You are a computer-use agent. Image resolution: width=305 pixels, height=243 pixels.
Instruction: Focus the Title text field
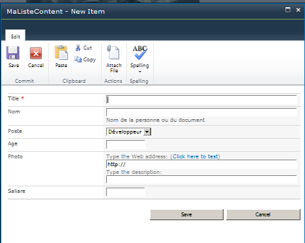pyautogui.click(x=201, y=100)
